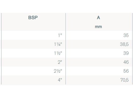Click the last table row with 4"
Image resolution: width=133 pixels, height=98 pixels.
(x=67, y=80)
